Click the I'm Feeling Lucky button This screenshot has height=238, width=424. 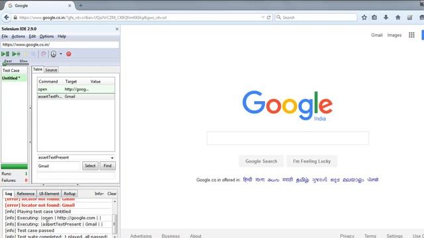pyautogui.click(x=312, y=161)
